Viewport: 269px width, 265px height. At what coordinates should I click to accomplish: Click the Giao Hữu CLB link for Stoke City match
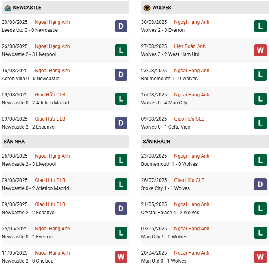tap(189, 180)
